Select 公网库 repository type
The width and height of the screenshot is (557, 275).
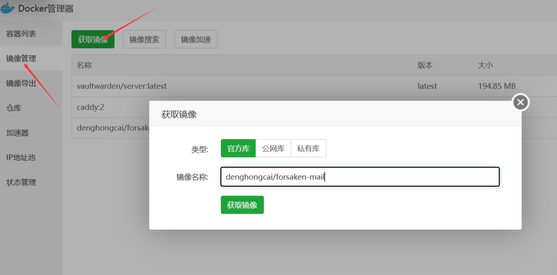(x=273, y=148)
